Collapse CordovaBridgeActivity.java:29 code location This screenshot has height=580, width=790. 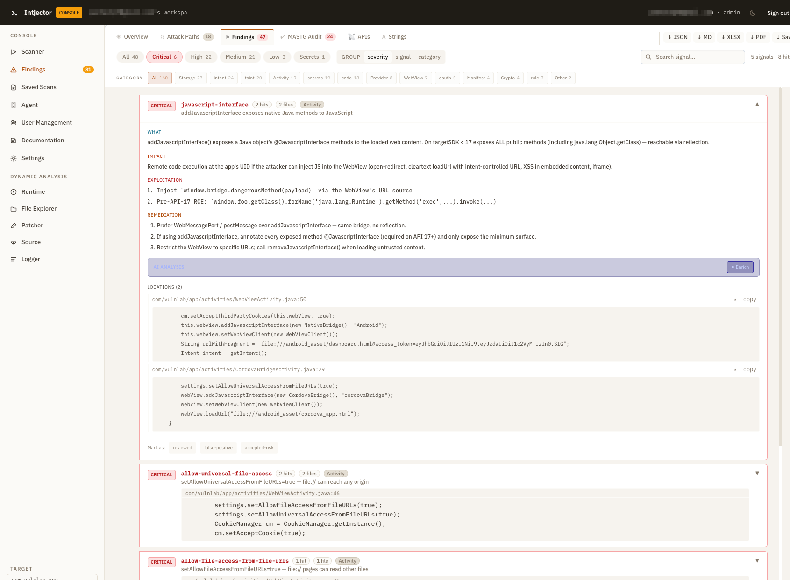[735, 370]
